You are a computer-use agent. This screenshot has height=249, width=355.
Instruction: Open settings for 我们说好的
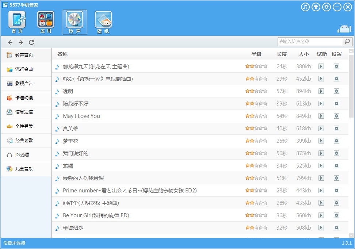click(x=336, y=153)
